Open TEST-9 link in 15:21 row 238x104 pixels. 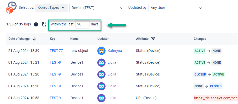point(55,63)
